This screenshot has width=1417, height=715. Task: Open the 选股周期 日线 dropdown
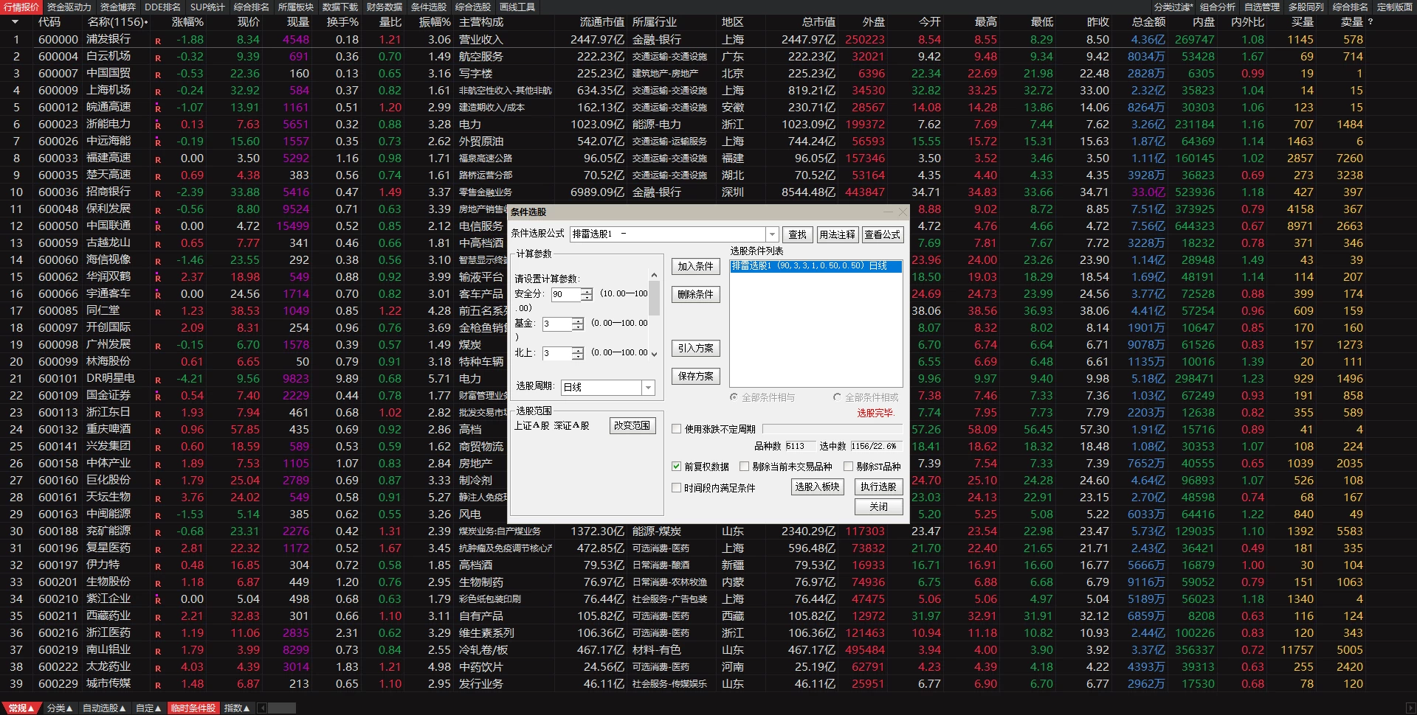[648, 388]
